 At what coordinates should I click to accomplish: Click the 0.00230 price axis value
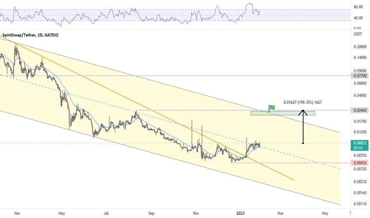360,182
